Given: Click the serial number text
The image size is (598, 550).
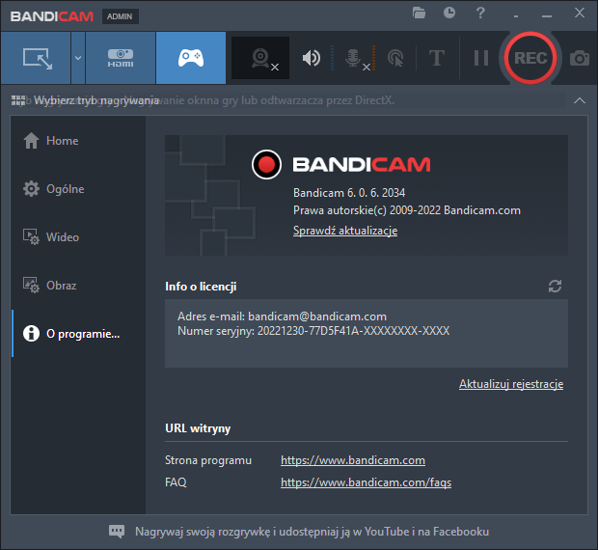Looking at the screenshot, I should [313, 331].
